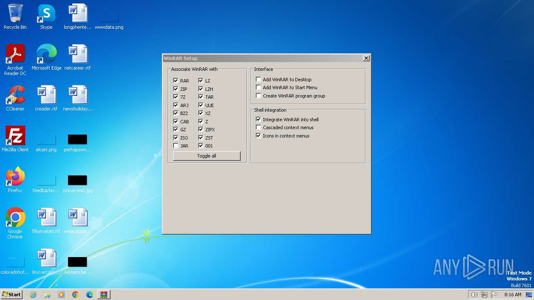Open the Firefox desktop shortcut
This screenshot has width=534, height=300.
click(x=15, y=180)
